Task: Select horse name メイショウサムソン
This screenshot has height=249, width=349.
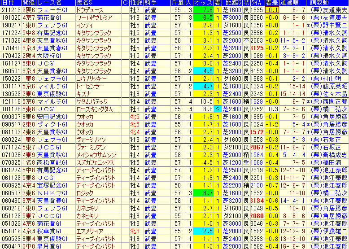Action: pyautogui.click(x=96, y=155)
